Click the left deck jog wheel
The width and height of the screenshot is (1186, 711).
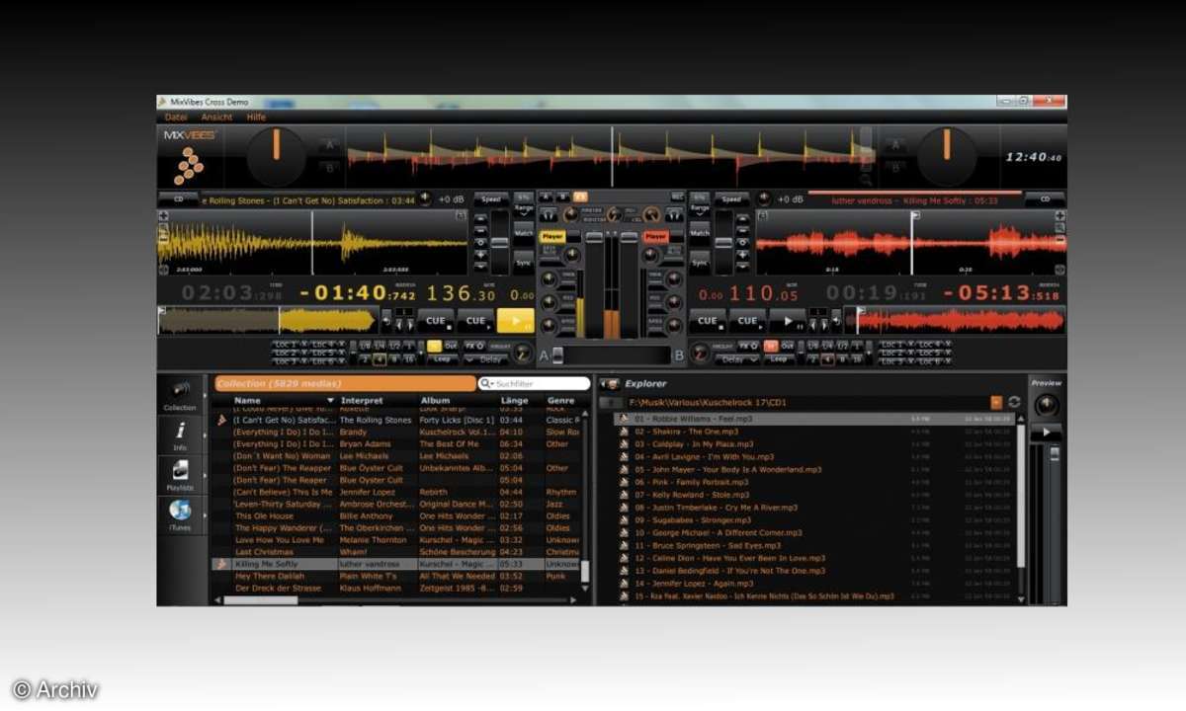tap(277, 158)
